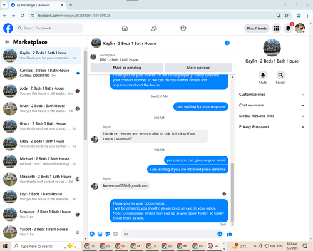
Task: Open the Groups icon in top navigation
Action: tap(183, 28)
